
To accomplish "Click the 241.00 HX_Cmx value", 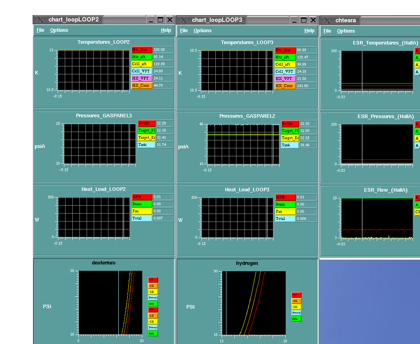I will pyautogui.click(x=307, y=86).
